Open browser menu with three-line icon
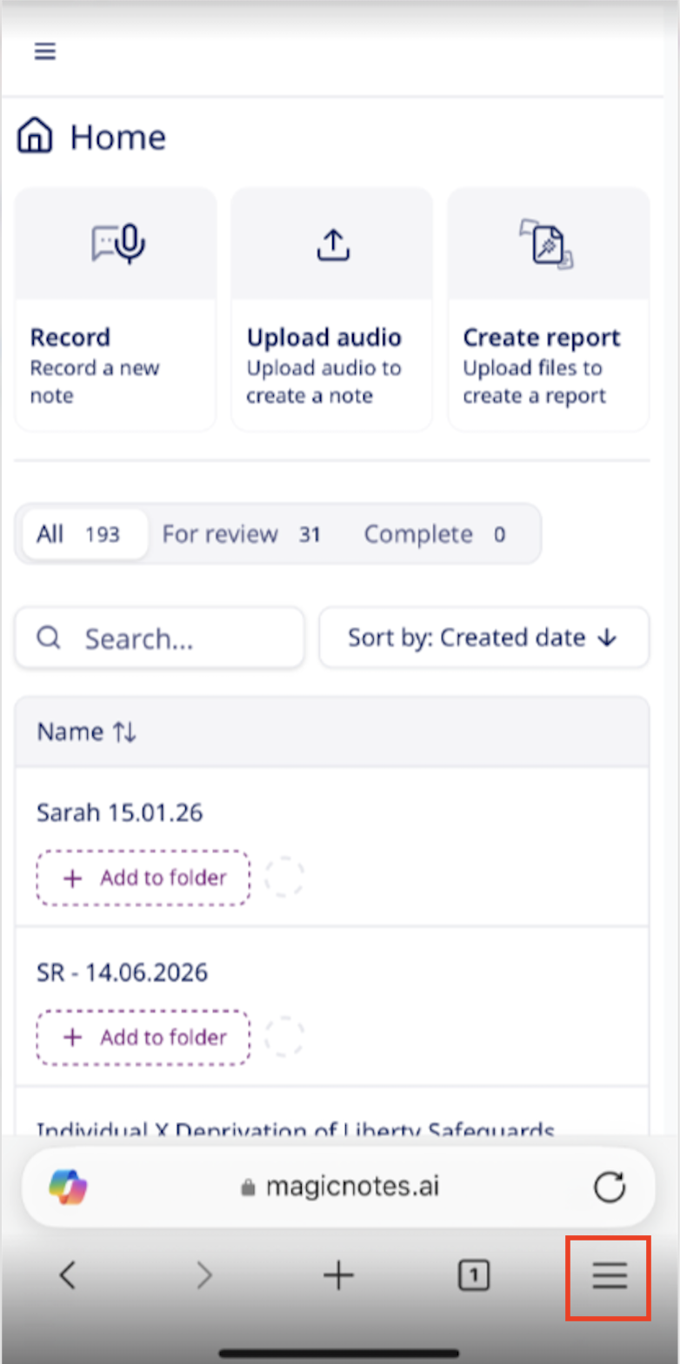This screenshot has height=1364, width=680. [609, 1276]
